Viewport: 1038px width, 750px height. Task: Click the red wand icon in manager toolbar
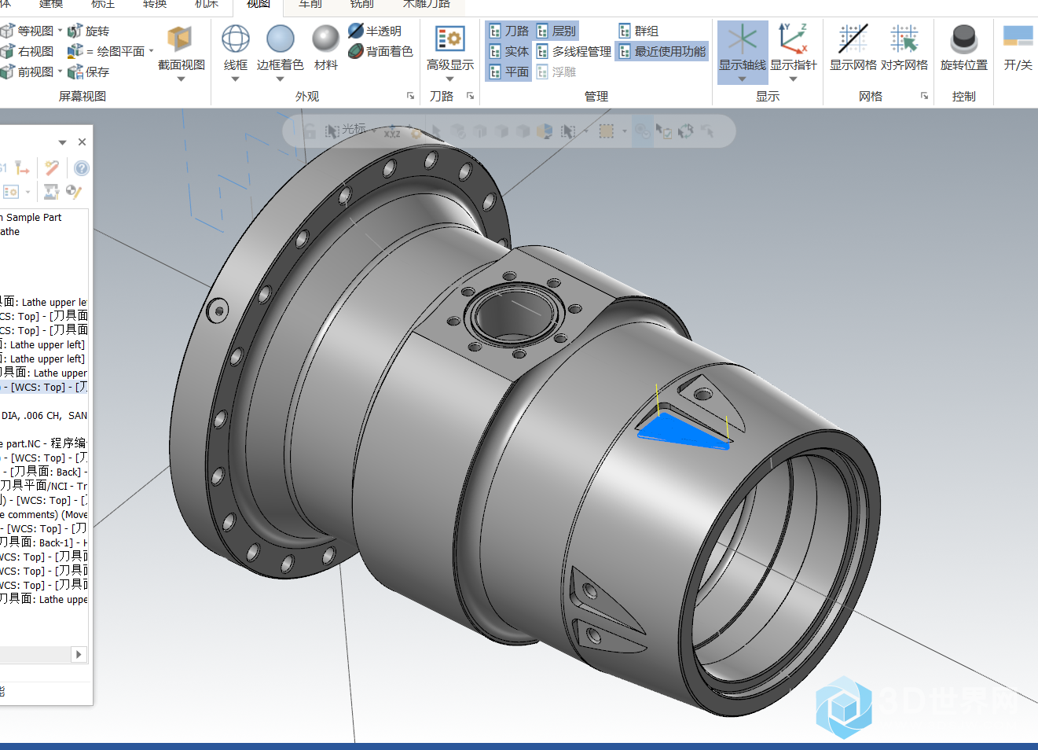click(52, 168)
